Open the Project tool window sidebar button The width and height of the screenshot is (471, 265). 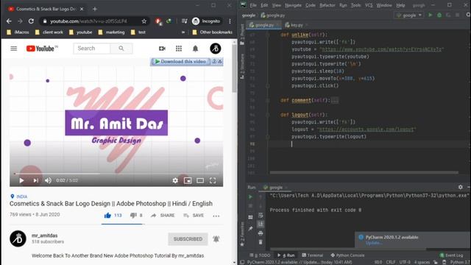pos(242,35)
